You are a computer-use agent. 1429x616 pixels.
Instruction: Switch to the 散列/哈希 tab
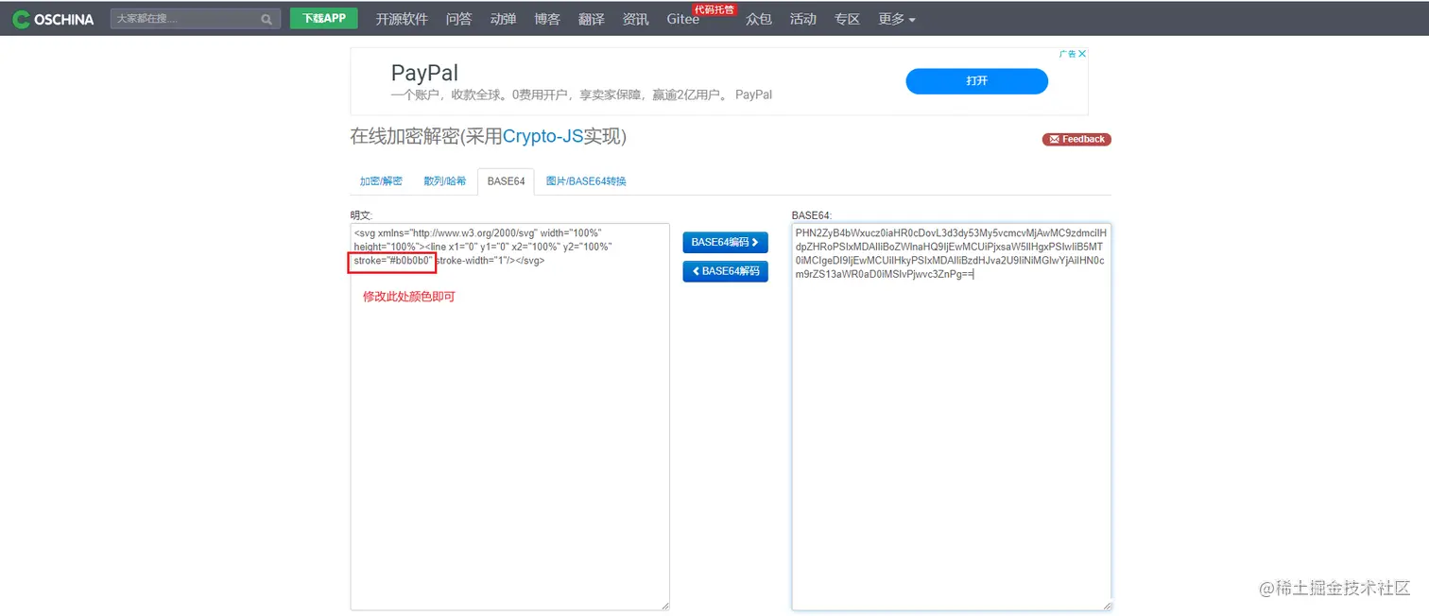point(444,181)
